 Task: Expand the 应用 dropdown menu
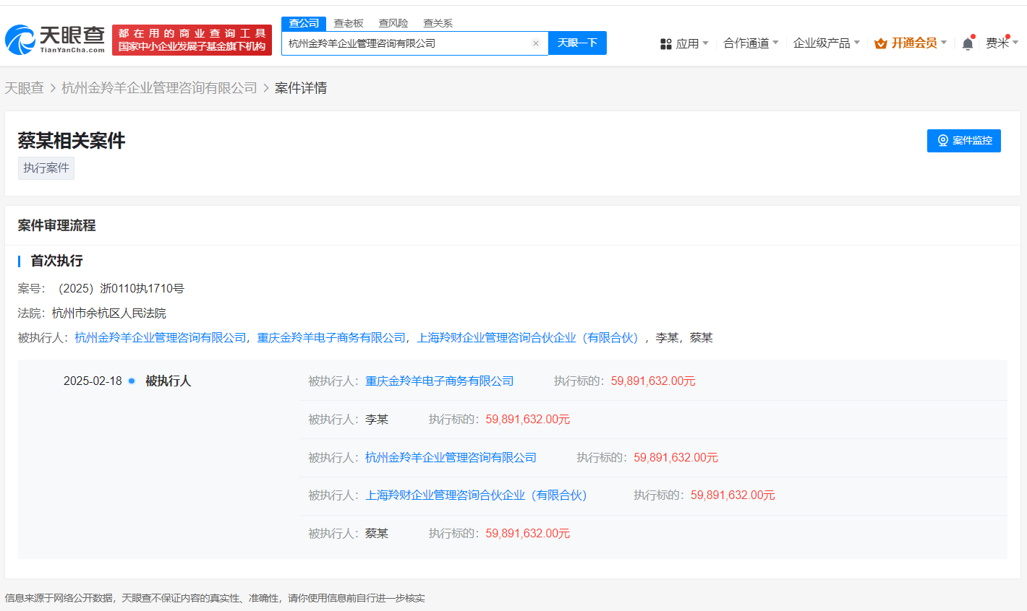click(x=692, y=43)
